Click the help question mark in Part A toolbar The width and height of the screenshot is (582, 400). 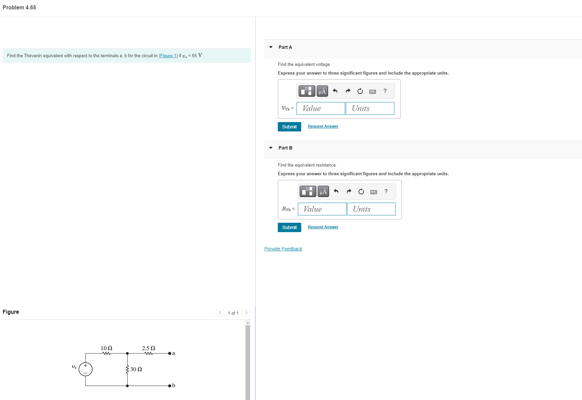click(x=385, y=91)
